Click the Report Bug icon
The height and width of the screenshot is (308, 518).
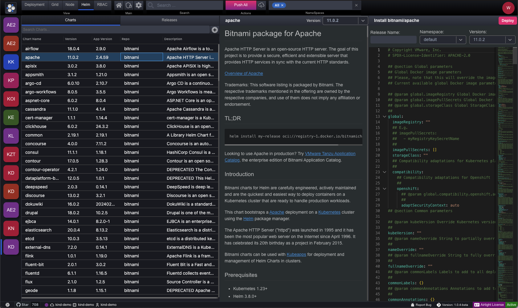tap(413, 305)
